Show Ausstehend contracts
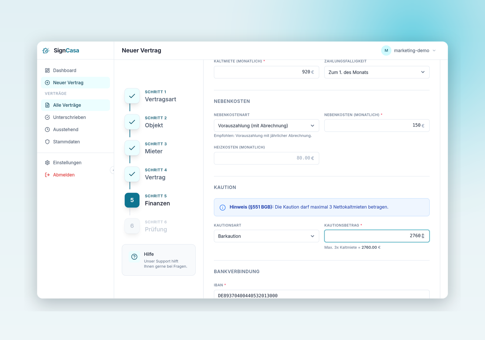485x340 pixels. [x=75, y=129]
